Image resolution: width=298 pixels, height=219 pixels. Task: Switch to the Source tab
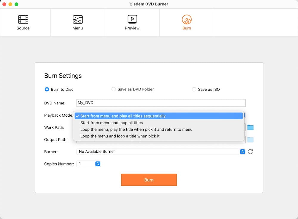click(x=23, y=22)
